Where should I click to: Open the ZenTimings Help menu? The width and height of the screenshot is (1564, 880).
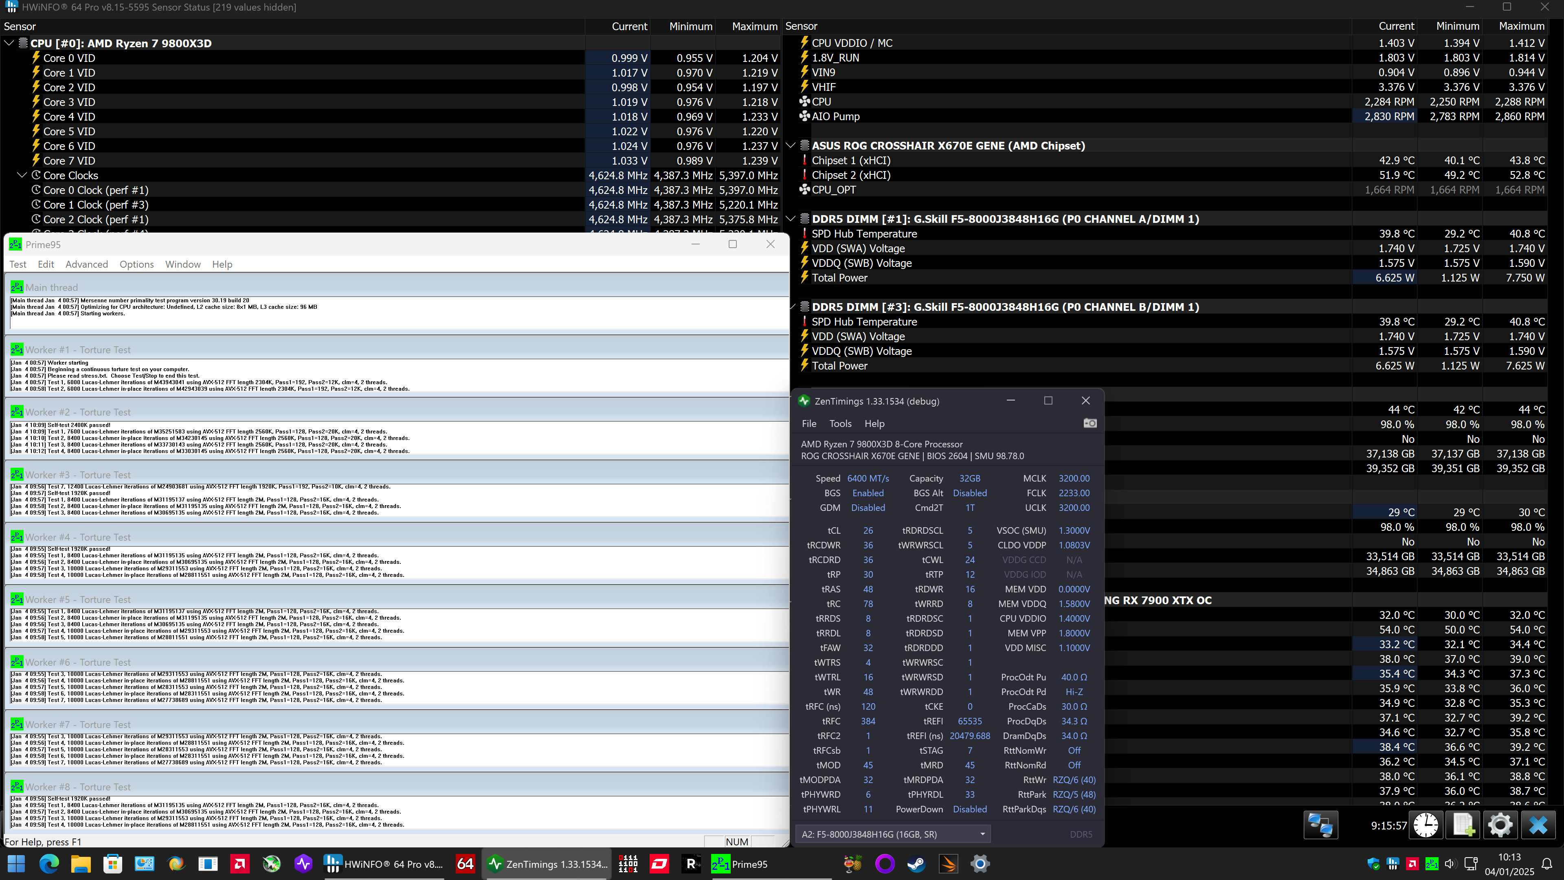[874, 423]
